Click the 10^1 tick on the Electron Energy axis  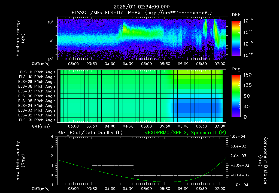[50, 41]
